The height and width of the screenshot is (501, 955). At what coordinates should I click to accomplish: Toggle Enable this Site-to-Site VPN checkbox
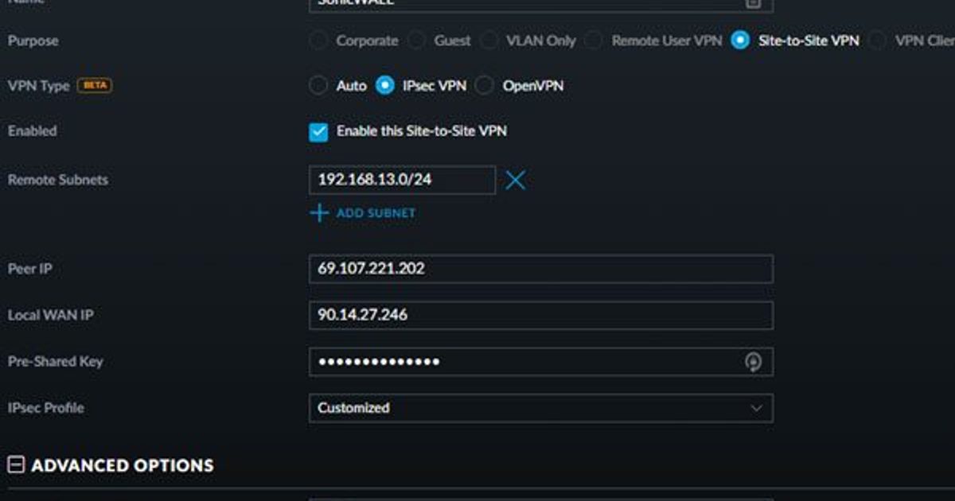(318, 132)
